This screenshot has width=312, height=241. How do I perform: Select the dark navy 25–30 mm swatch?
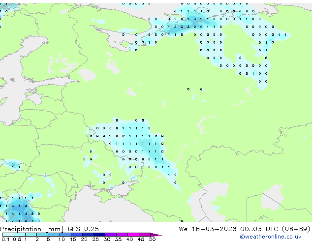click(x=99, y=235)
